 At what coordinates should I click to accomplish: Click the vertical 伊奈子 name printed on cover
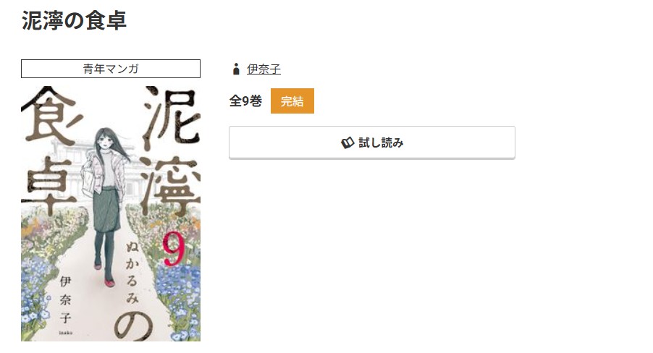click(65, 299)
